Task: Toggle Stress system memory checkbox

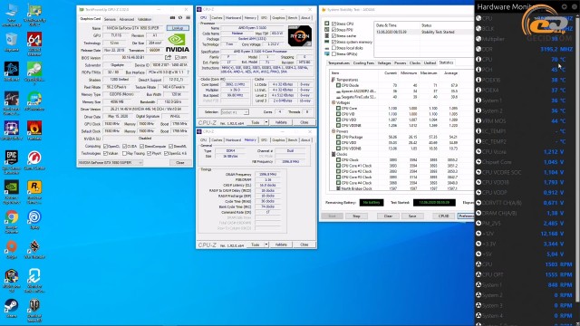Action: [334, 42]
